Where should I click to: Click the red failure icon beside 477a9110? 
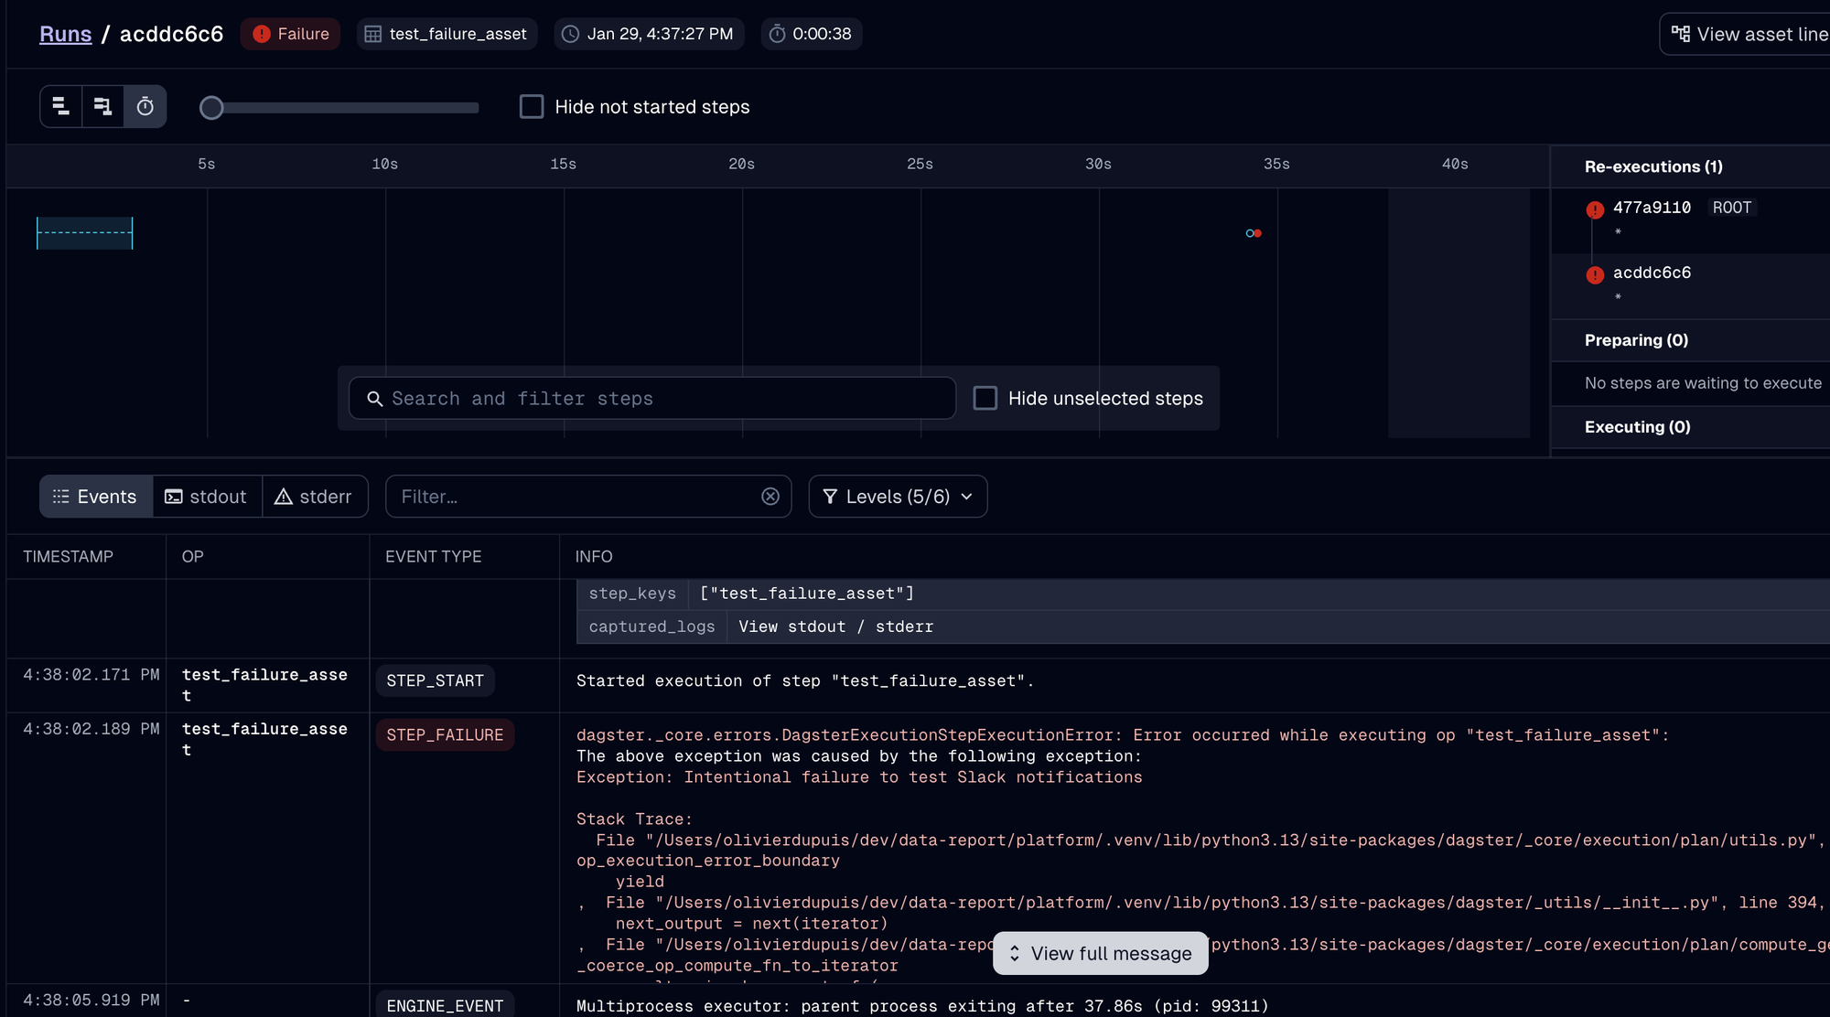[1595, 209]
